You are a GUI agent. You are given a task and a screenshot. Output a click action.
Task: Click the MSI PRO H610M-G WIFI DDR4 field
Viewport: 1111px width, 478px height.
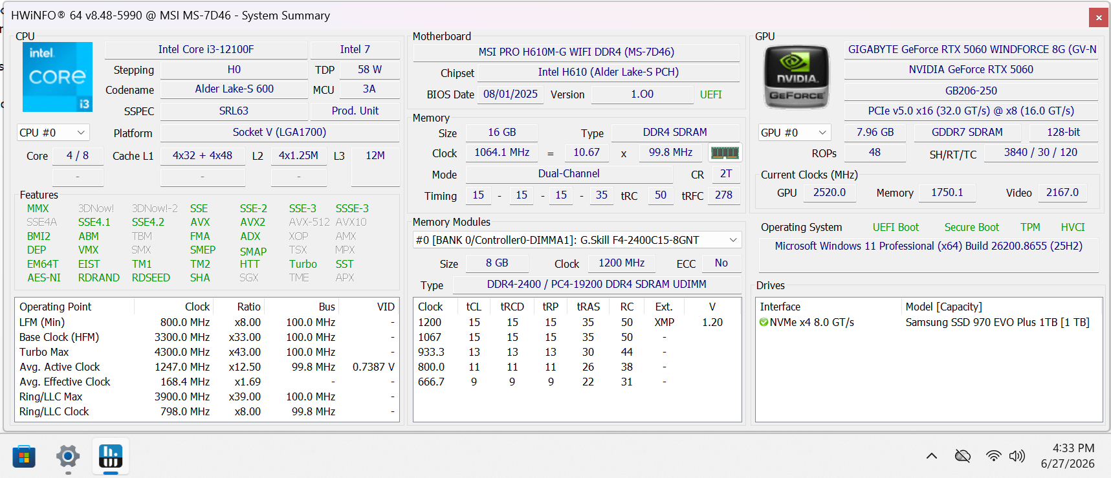coord(577,52)
